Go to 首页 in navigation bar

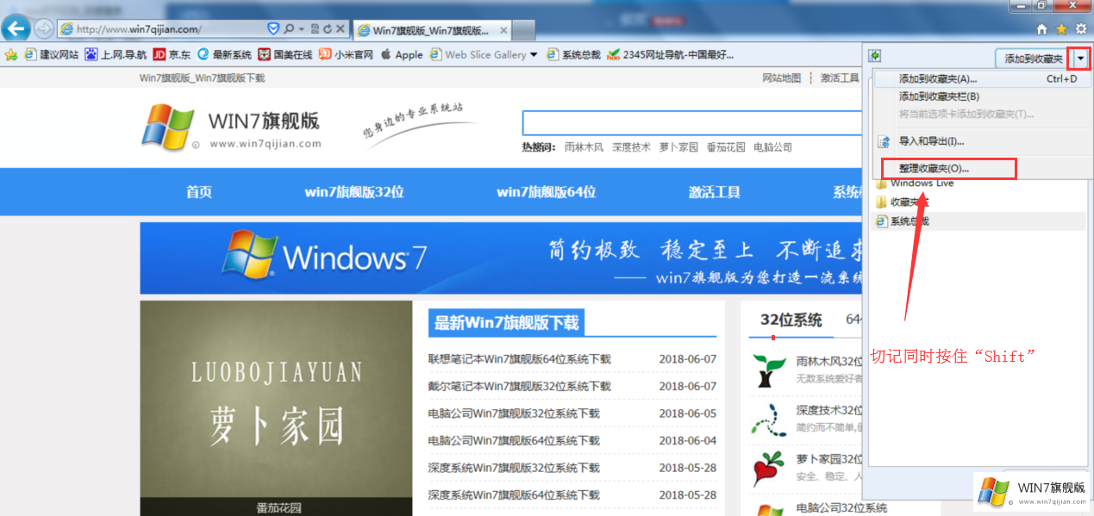pos(199,192)
